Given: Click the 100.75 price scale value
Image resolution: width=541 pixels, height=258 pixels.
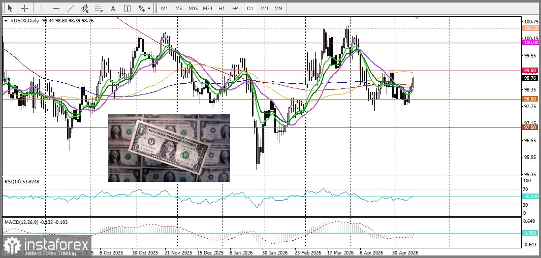Looking at the screenshot, I should [x=531, y=21].
